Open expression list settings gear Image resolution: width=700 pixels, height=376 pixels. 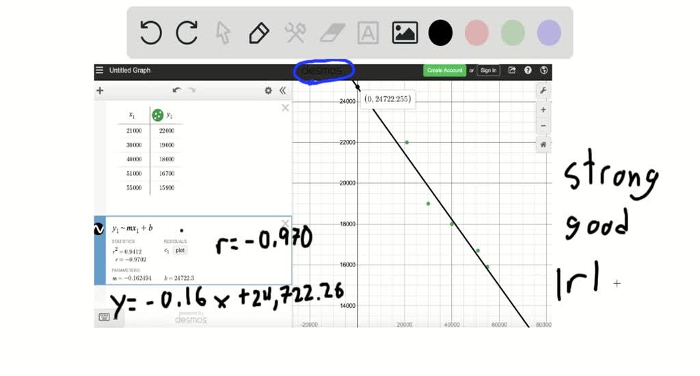point(268,90)
